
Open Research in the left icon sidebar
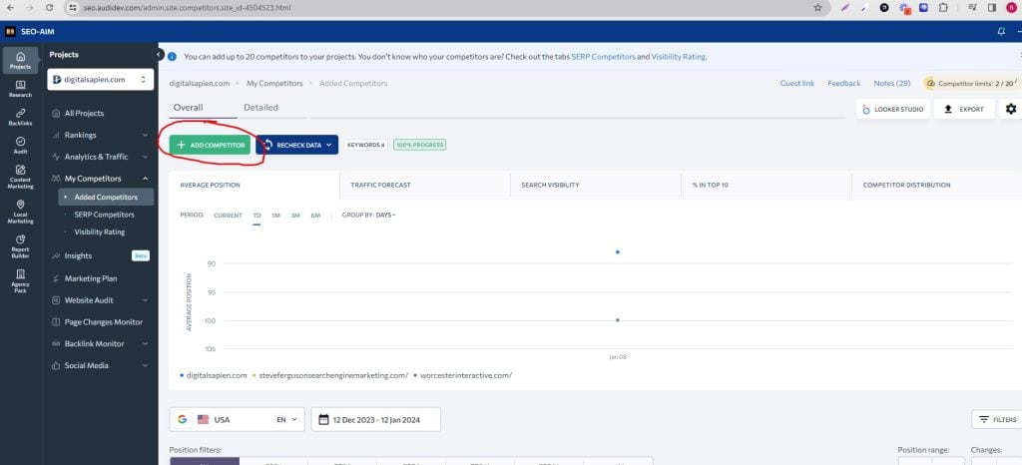click(20, 88)
